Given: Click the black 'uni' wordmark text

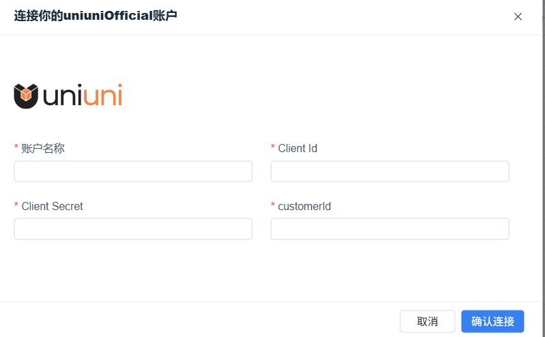Looking at the screenshot, I should tap(63, 95).
